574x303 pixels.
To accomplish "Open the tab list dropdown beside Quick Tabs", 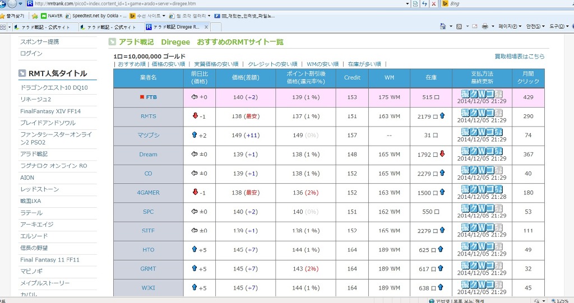I will coord(10,27).
